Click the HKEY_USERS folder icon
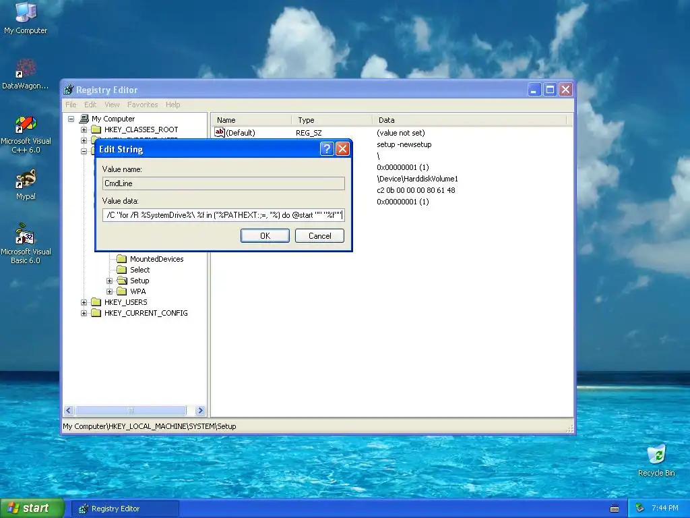 click(x=96, y=302)
